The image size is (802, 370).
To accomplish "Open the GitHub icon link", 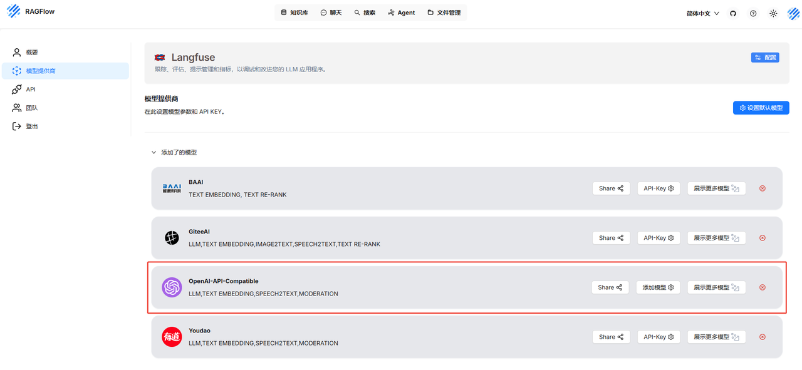I will tap(733, 13).
